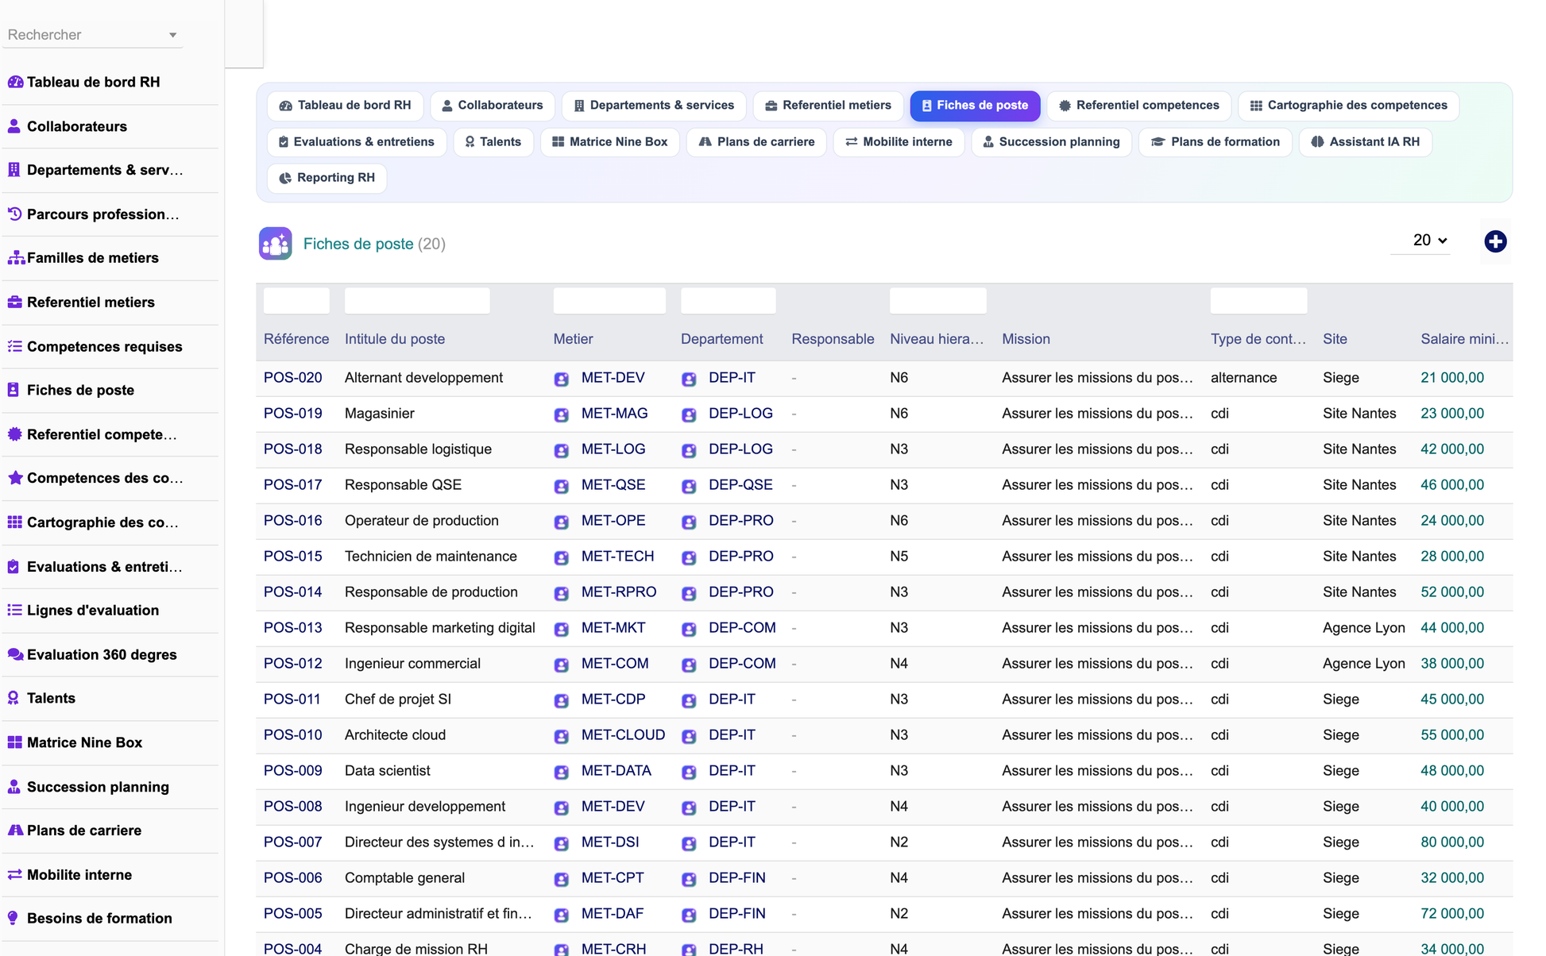Open the POS-015 reference link
The height and width of the screenshot is (956, 1546).
tap(293, 557)
